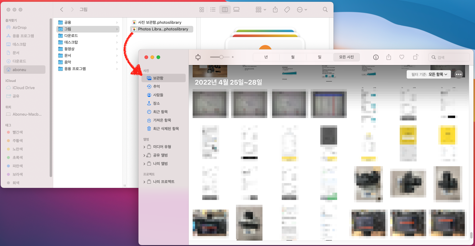The width and height of the screenshot is (475, 246).
Task: Select Photos Libra...photoslibrary file
Action: coord(162,29)
